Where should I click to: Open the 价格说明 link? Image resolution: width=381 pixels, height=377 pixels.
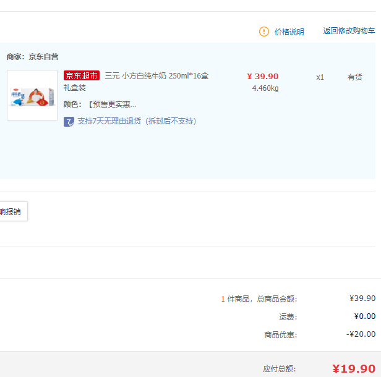[289, 32]
